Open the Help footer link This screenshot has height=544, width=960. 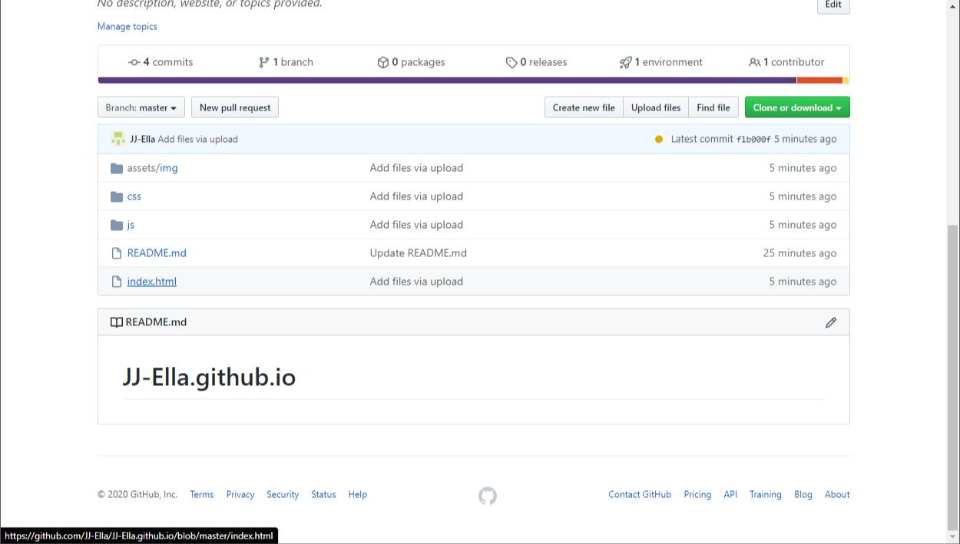pyautogui.click(x=358, y=495)
